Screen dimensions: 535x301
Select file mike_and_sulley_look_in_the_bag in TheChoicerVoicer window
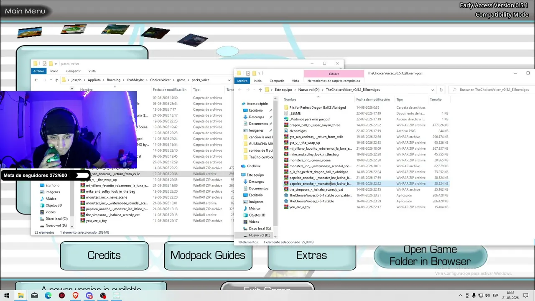(314, 154)
